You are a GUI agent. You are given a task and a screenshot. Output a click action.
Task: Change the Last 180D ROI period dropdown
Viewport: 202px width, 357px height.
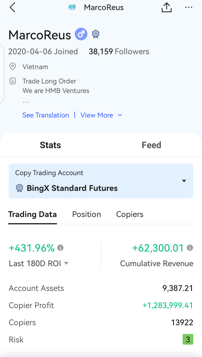click(x=66, y=263)
